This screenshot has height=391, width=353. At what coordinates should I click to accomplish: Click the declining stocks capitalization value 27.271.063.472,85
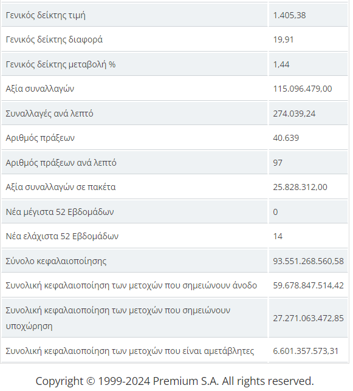point(309,318)
